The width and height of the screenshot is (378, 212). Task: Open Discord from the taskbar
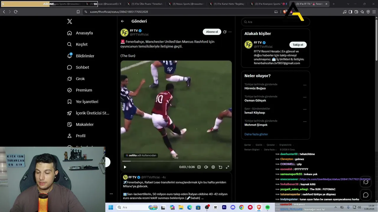coord(233,207)
